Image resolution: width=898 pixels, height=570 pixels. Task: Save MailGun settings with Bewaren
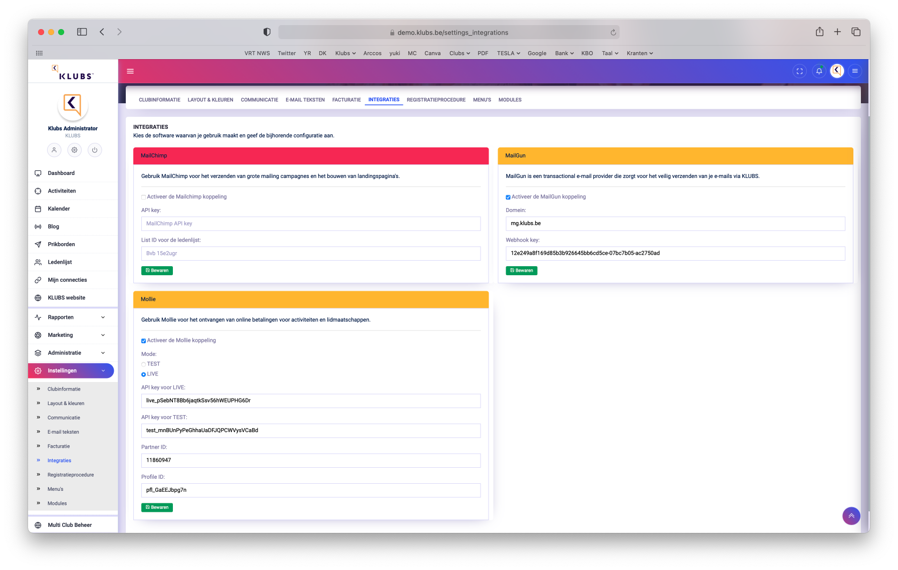click(522, 271)
